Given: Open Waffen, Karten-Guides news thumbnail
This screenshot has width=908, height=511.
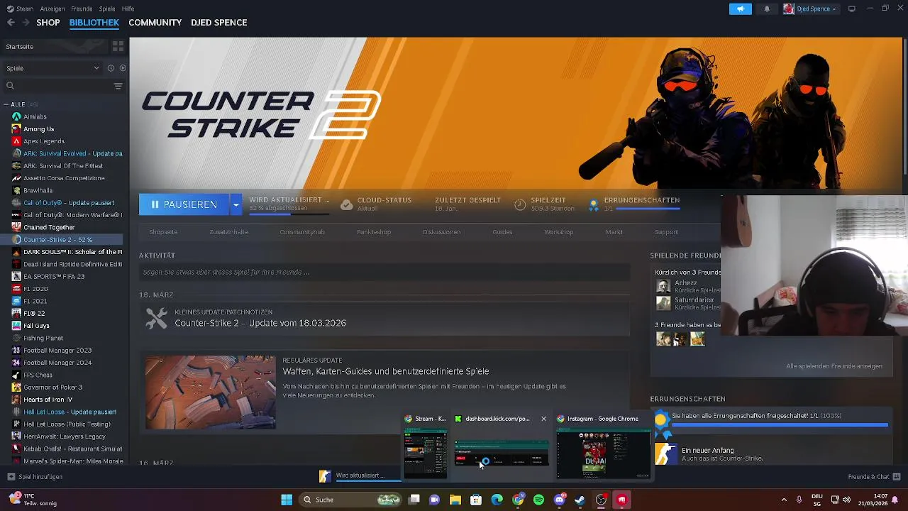Looking at the screenshot, I should (211, 392).
